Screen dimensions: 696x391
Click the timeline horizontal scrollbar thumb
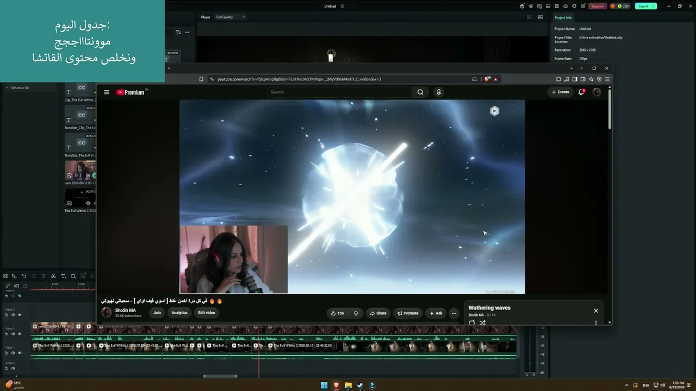(220, 376)
